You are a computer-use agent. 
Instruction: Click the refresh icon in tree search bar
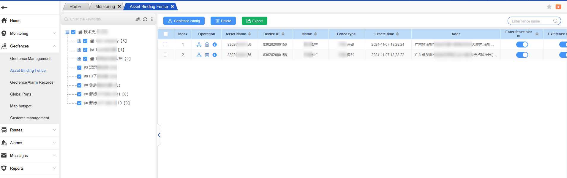point(145,19)
